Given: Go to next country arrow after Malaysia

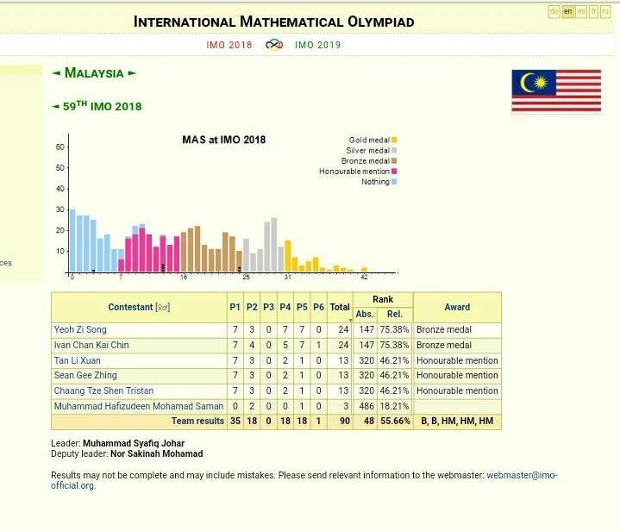Looking at the screenshot, I should (x=132, y=73).
